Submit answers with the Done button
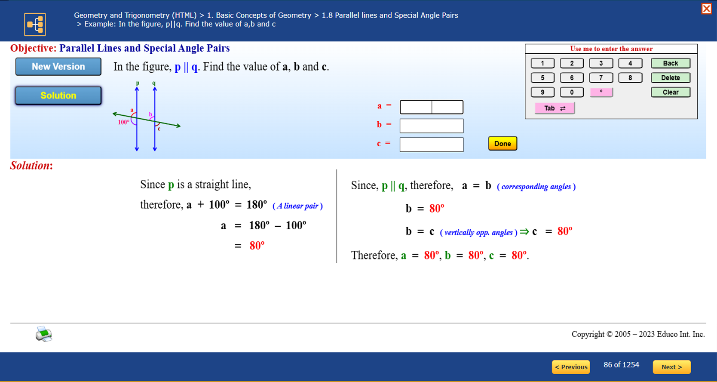 pyautogui.click(x=502, y=144)
